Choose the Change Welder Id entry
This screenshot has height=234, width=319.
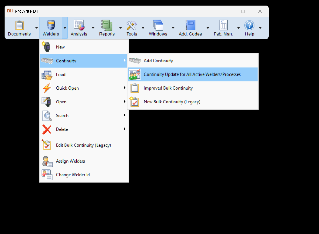point(84,175)
